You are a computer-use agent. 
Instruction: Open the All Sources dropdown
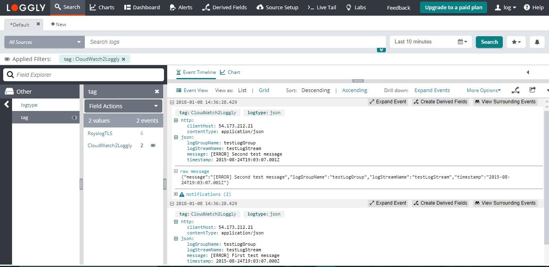45,42
